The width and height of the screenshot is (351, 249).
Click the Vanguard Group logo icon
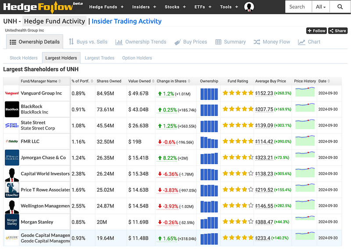(12, 93)
